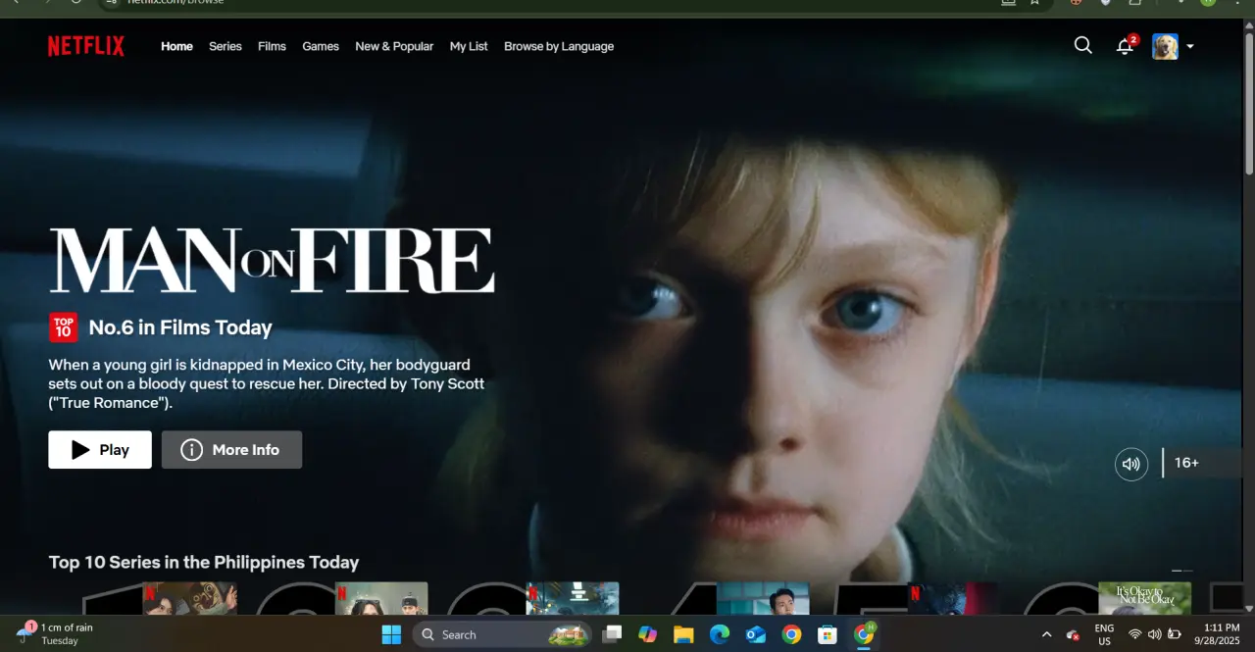Click the taskbar Search box
Screen dimensions: 1255x652
point(500,634)
